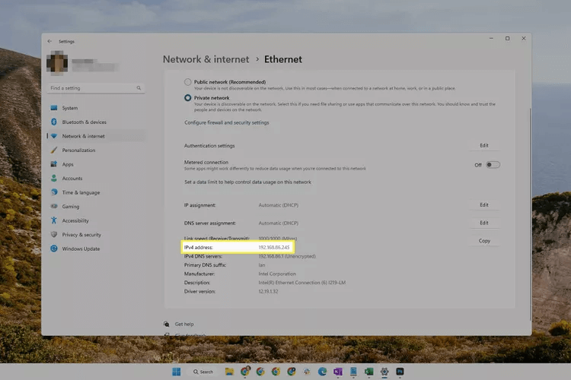Screen dimensions: 571x380
Task: Edit IP assignment
Action: [484, 204]
